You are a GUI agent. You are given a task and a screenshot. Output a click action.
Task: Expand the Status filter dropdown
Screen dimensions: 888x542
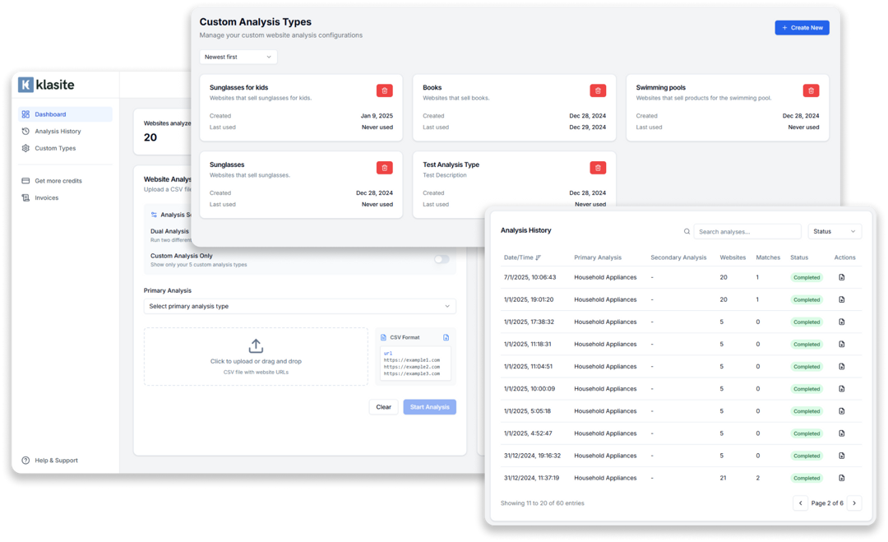(835, 232)
